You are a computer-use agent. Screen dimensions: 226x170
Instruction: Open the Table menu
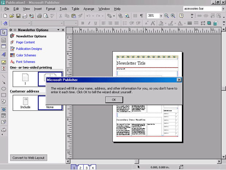coord(75,9)
